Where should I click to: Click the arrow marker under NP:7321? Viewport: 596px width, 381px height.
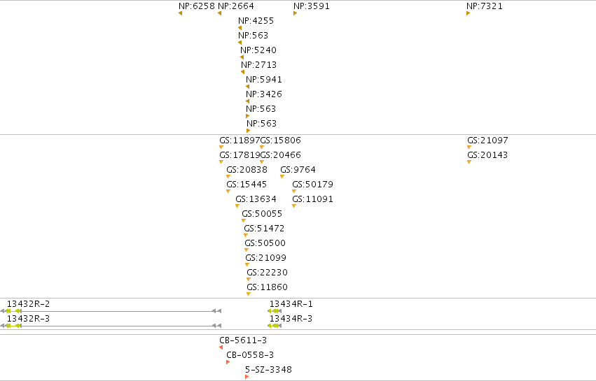(x=468, y=13)
